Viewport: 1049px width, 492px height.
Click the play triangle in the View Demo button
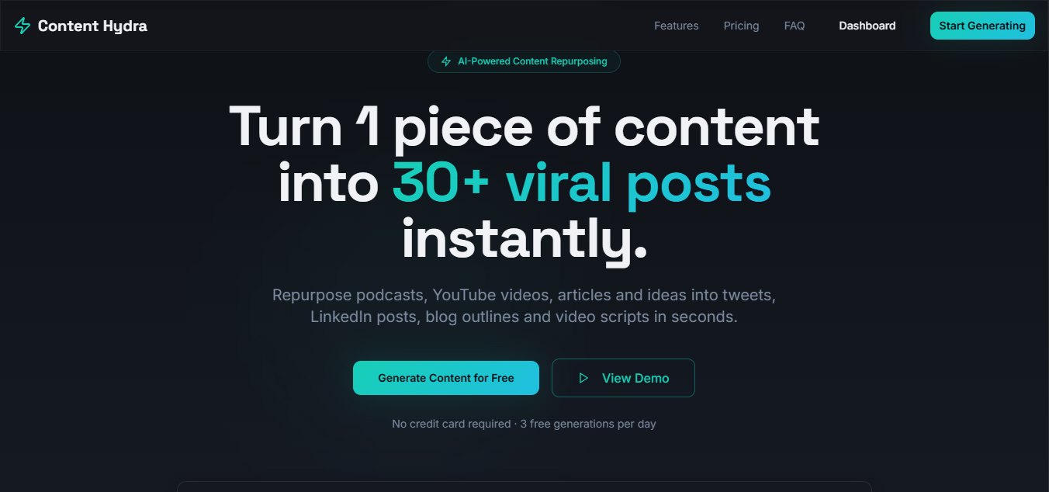tap(583, 378)
